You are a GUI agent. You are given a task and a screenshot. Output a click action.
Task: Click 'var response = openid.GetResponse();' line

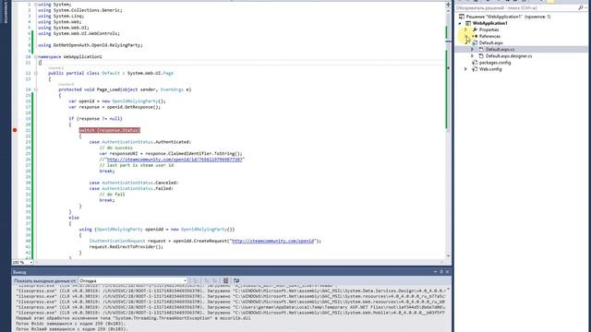coord(115,107)
